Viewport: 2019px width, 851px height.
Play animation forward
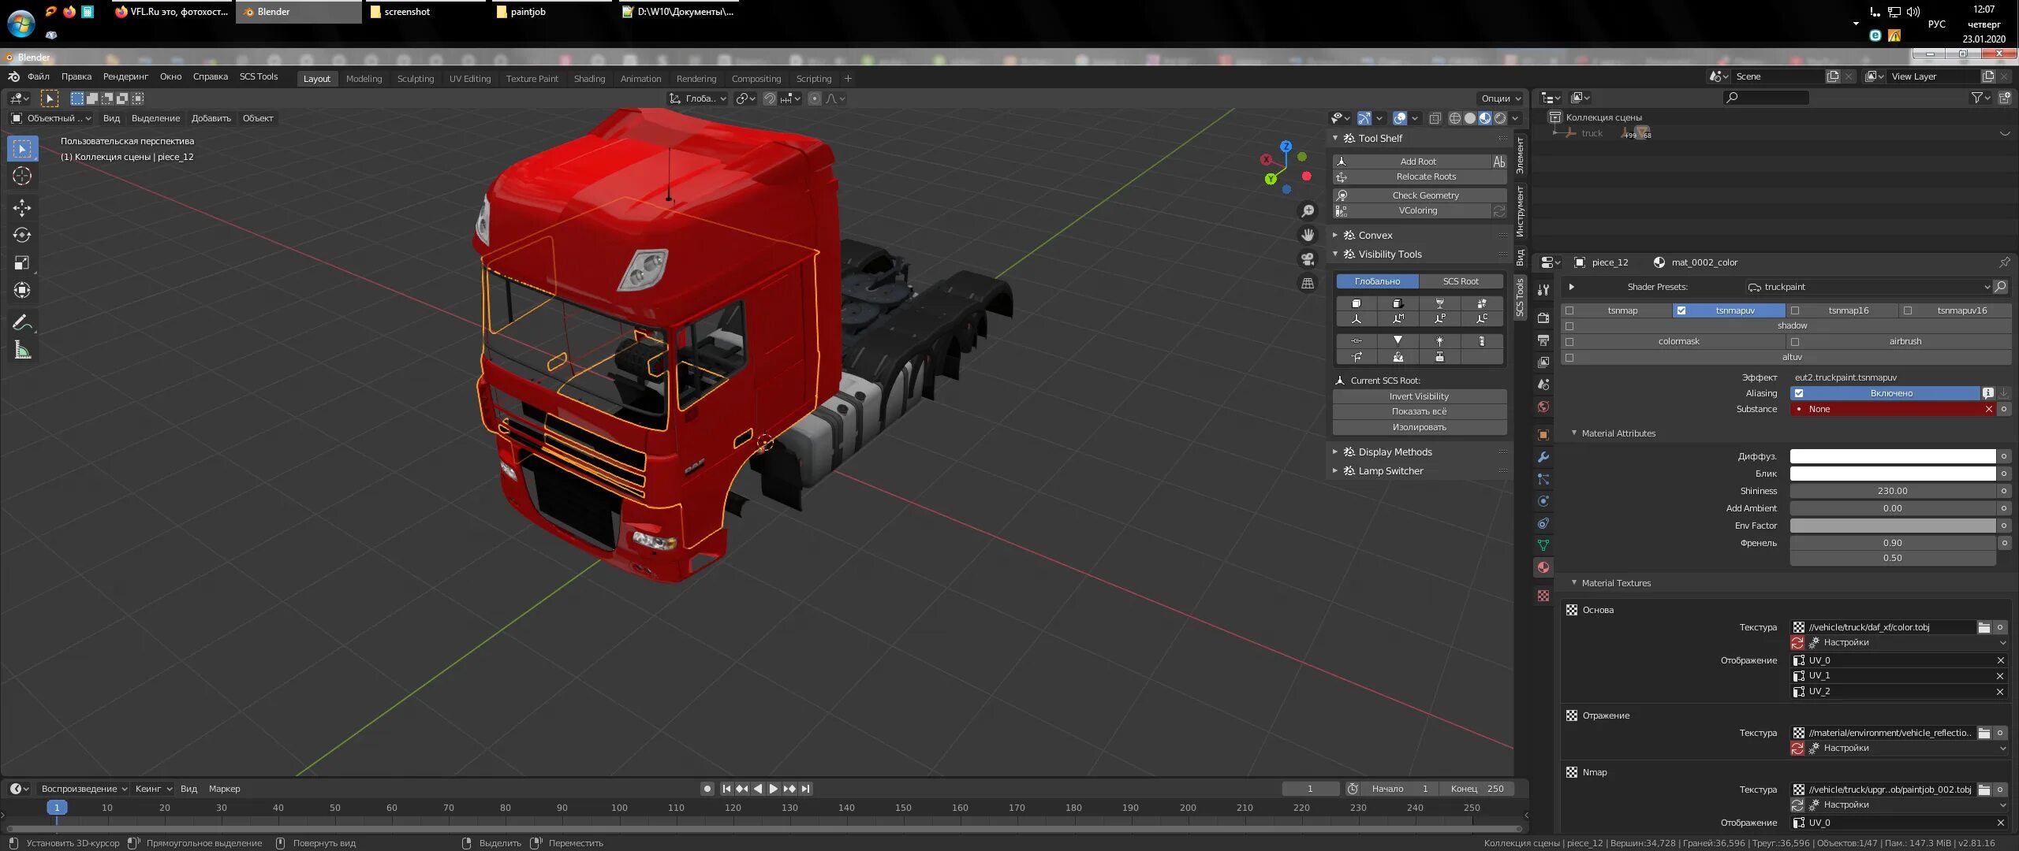pos(774,789)
